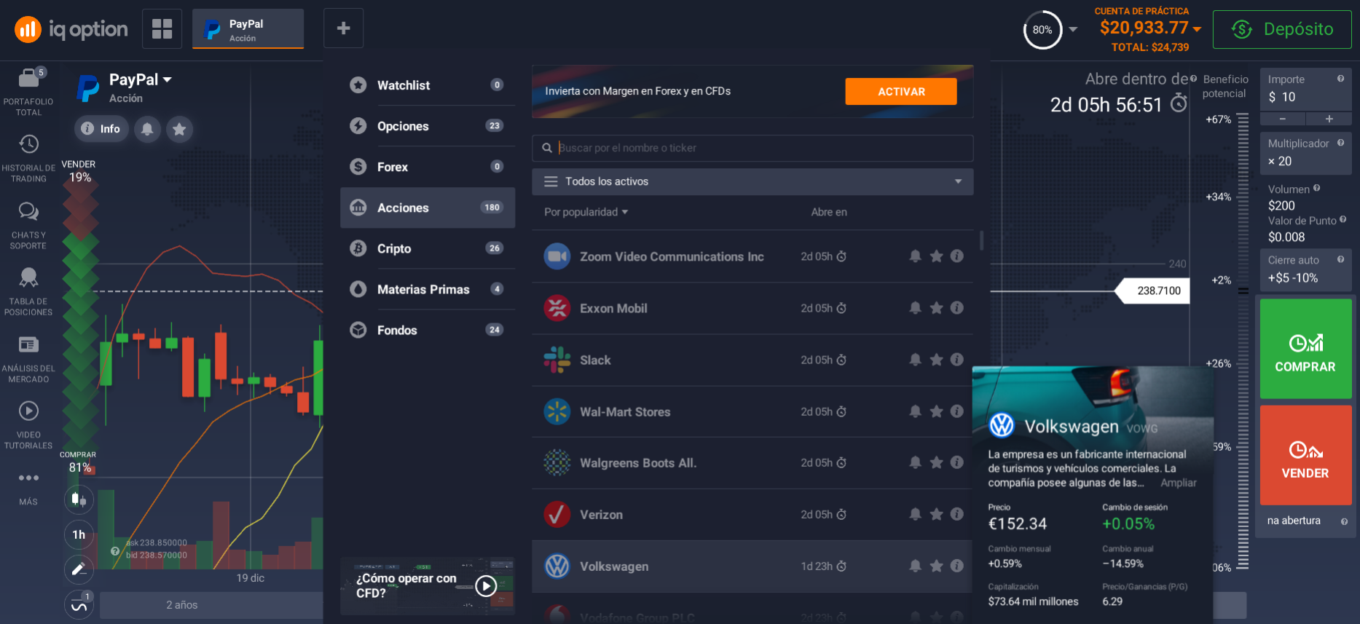Select the Forex category
1360x624 pixels.
click(428, 167)
